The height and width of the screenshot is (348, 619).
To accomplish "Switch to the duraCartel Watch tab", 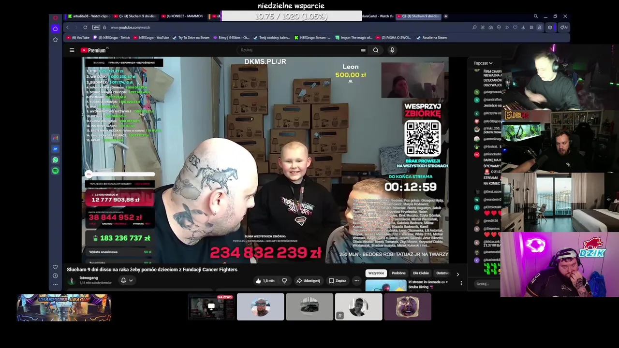I will tap(379, 16).
